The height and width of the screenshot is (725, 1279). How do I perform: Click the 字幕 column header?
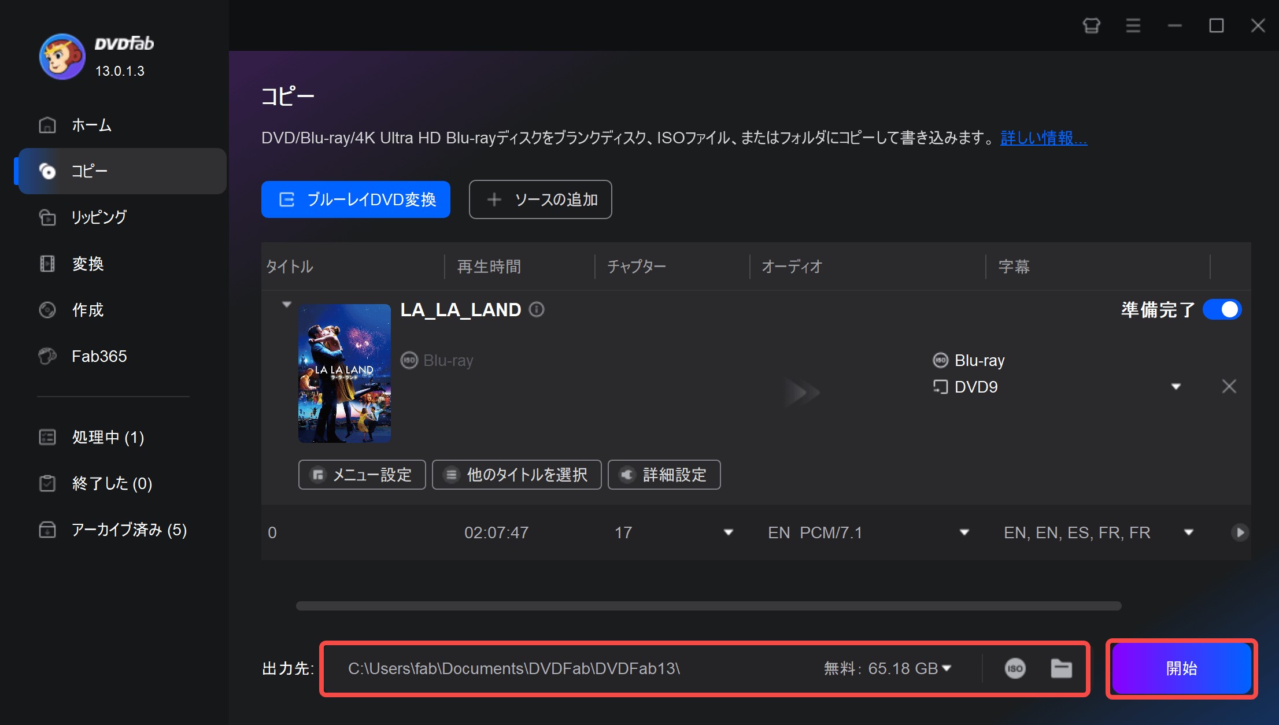pos(1014,267)
